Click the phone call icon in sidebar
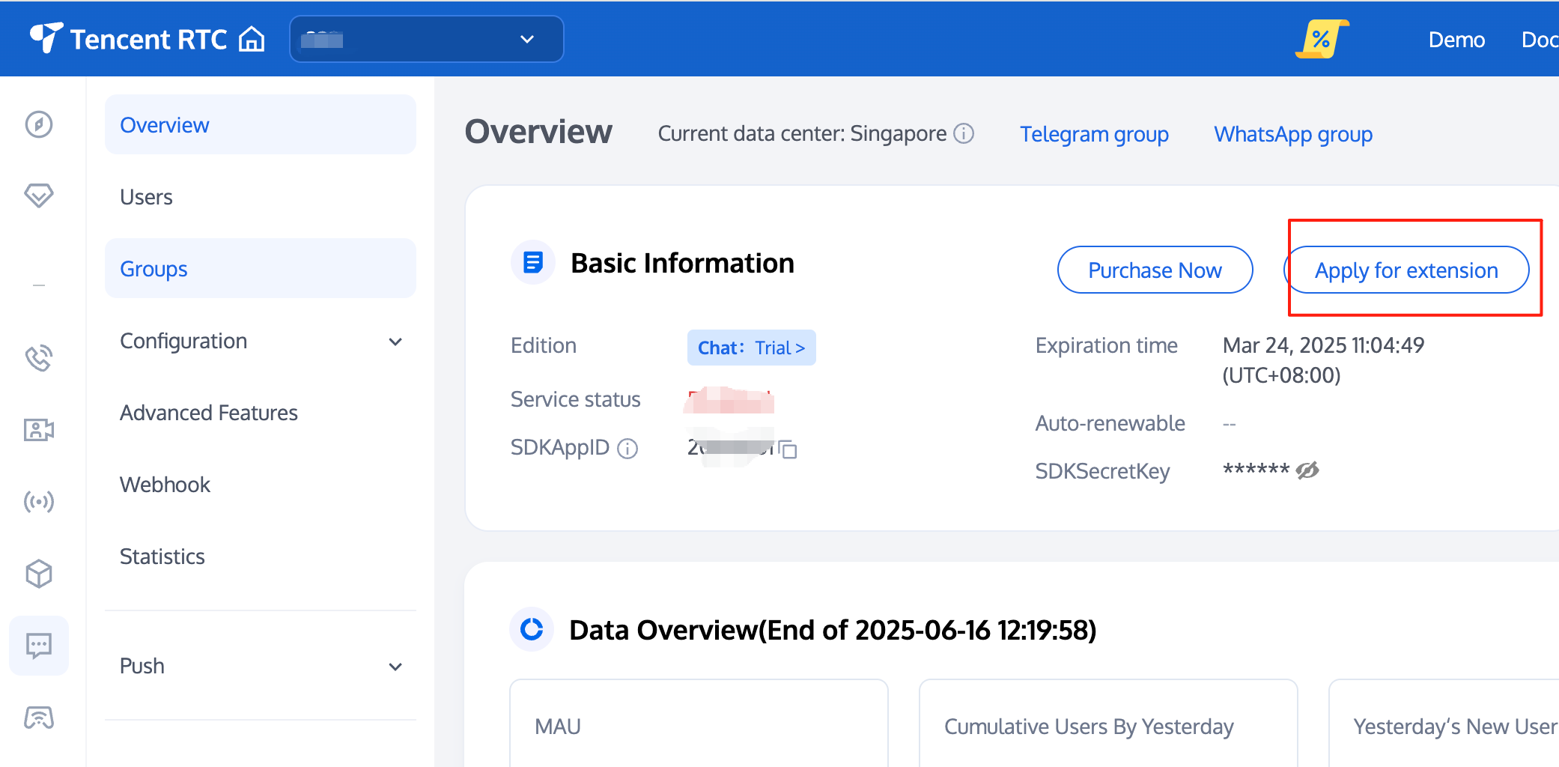 click(39, 358)
